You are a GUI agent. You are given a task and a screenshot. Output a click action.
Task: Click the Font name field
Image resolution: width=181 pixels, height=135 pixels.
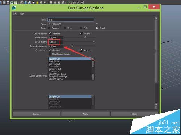71,24
